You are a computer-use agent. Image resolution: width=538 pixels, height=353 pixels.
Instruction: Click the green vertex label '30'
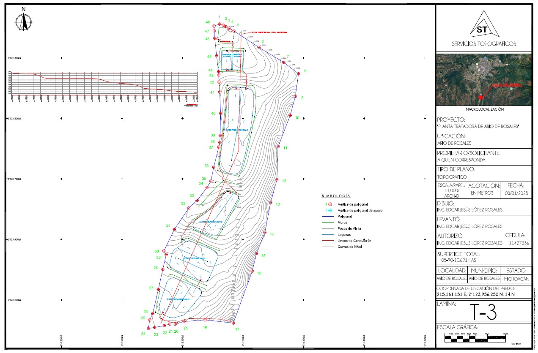tap(156, 251)
